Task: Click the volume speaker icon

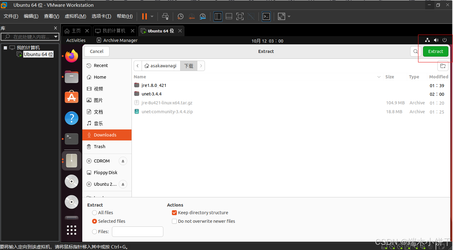Action: pos(436,40)
